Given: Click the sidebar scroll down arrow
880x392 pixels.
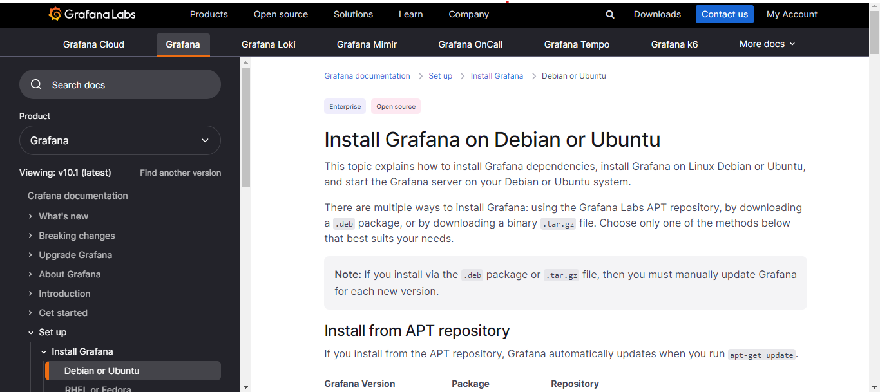Looking at the screenshot, I should coord(245,387).
